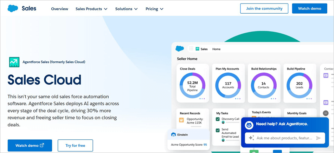Click pagination dots on Close Deals card

tap(201, 99)
